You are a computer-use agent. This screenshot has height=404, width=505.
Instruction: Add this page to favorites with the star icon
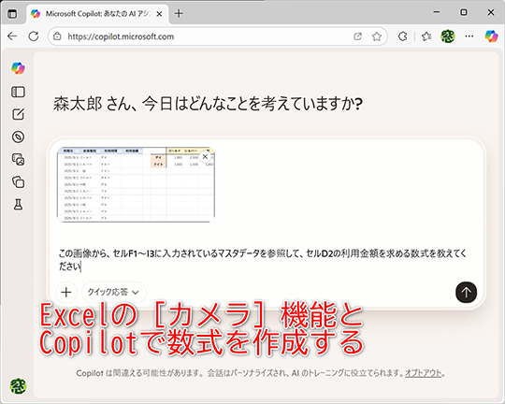[x=377, y=36]
